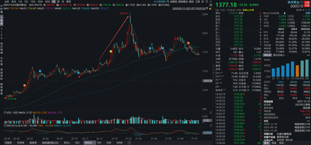Image resolution: width=311 pixels, height=145 pixels.
Task: Open the 基本 fundamentals tab
Action: click(267, 143)
